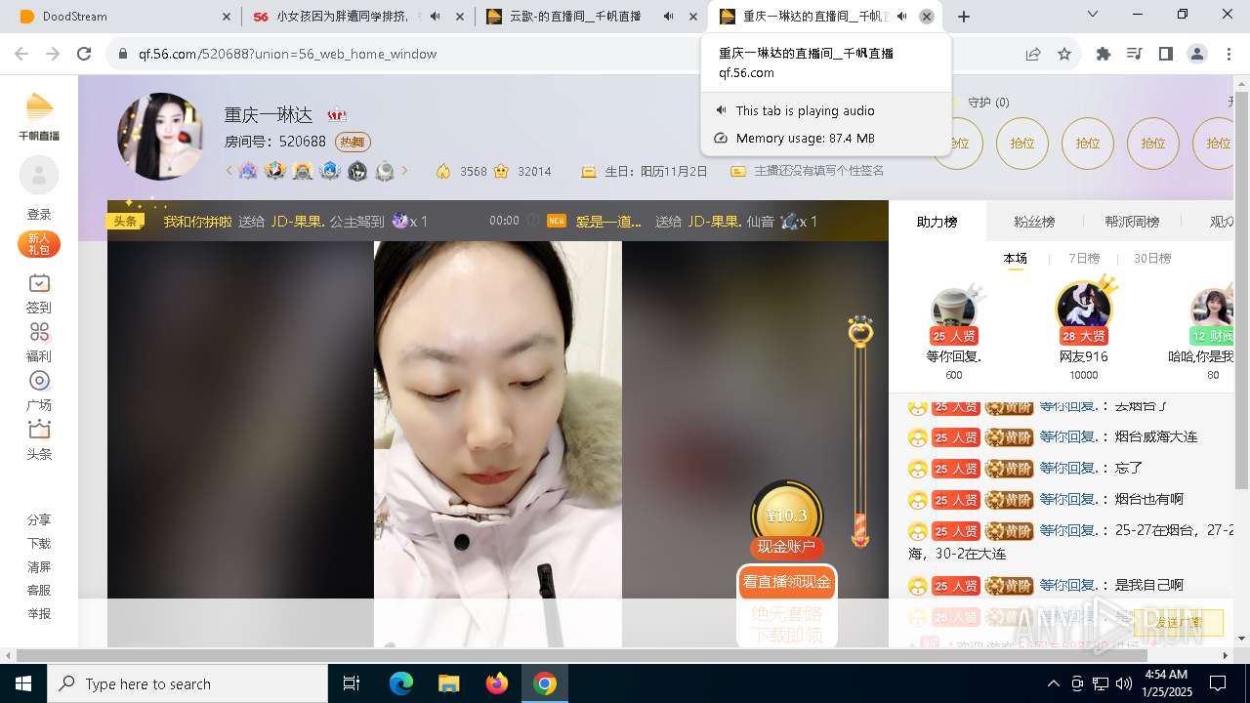The width and height of the screenshot is (1250, 703).
Task: Mute audio on 重庆一琳达 tab speaker
Action: click(901, 17)
